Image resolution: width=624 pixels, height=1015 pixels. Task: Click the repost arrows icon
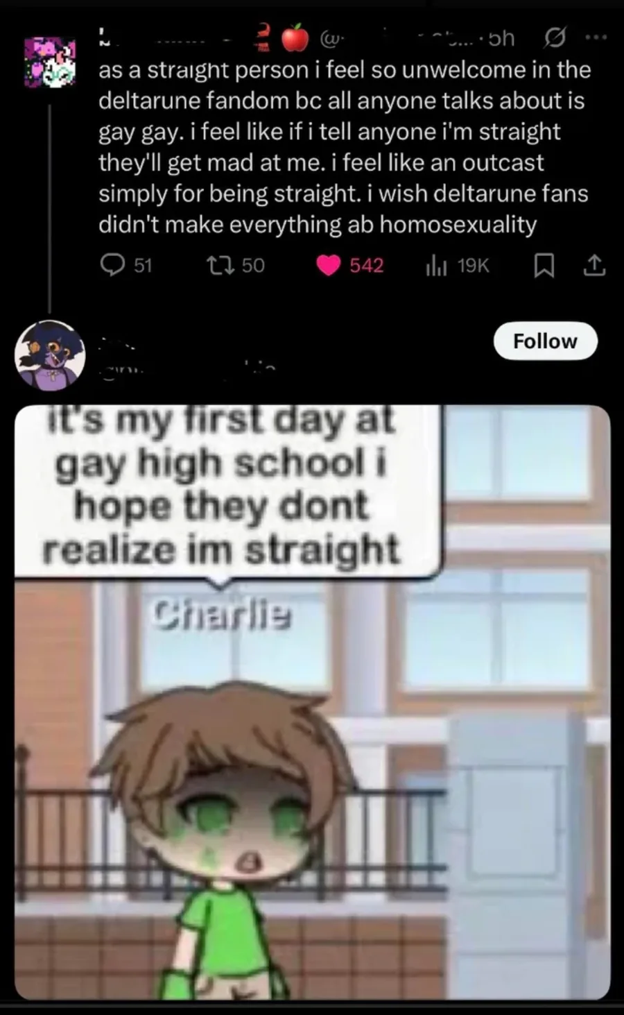(221, 265)
